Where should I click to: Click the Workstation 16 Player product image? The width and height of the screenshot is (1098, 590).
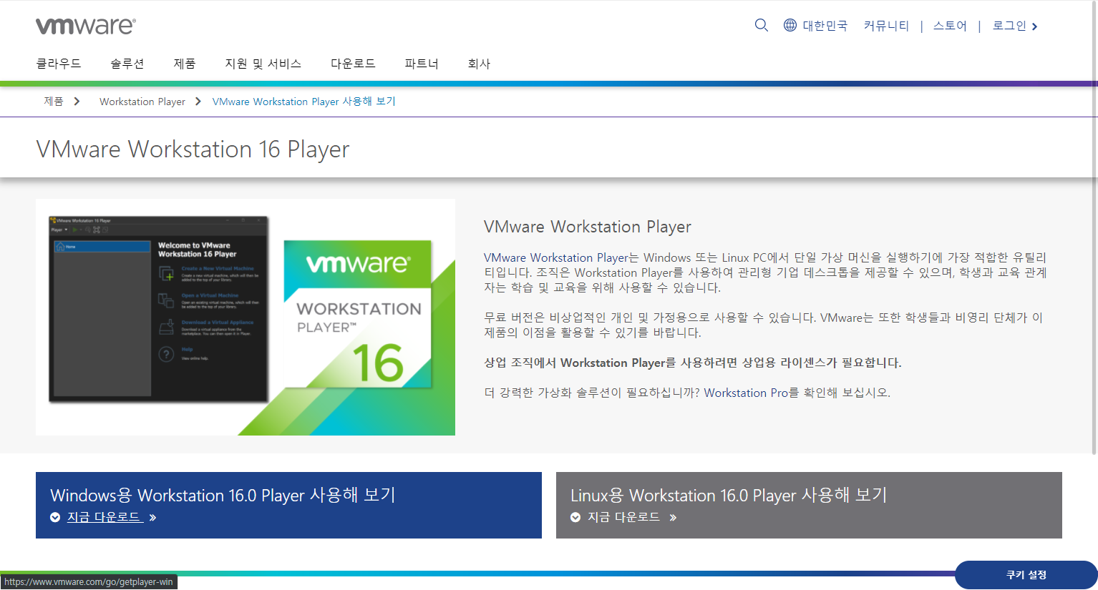[246, 317]
